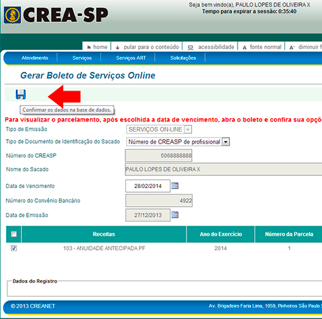Click the acessibilidade icon
Viewport: 322px width, 319px height.
[x=191, y=48]
